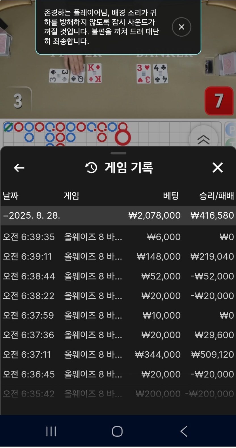The image size is (236, 448).
Task: Open the 오전 6:39:35 game record
Action: click(x=118, y=237)
